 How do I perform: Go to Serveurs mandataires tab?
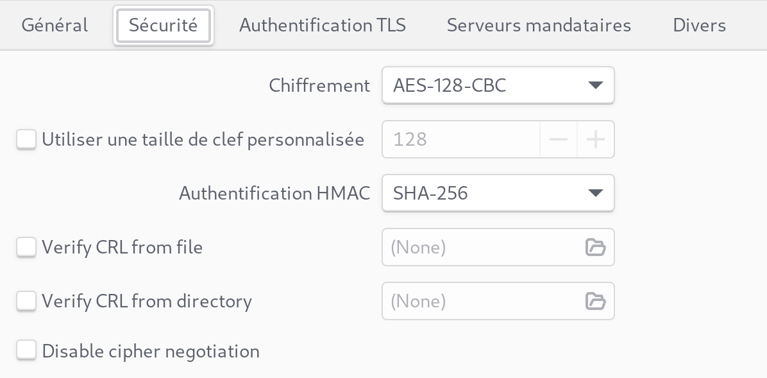coord(539,25)
